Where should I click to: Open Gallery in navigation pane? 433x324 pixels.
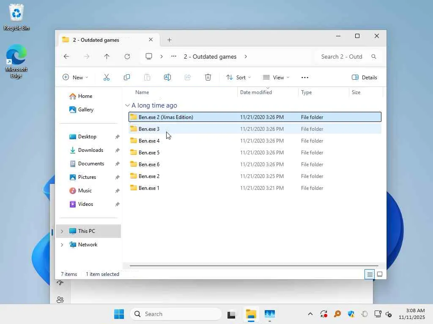point(81,110)
